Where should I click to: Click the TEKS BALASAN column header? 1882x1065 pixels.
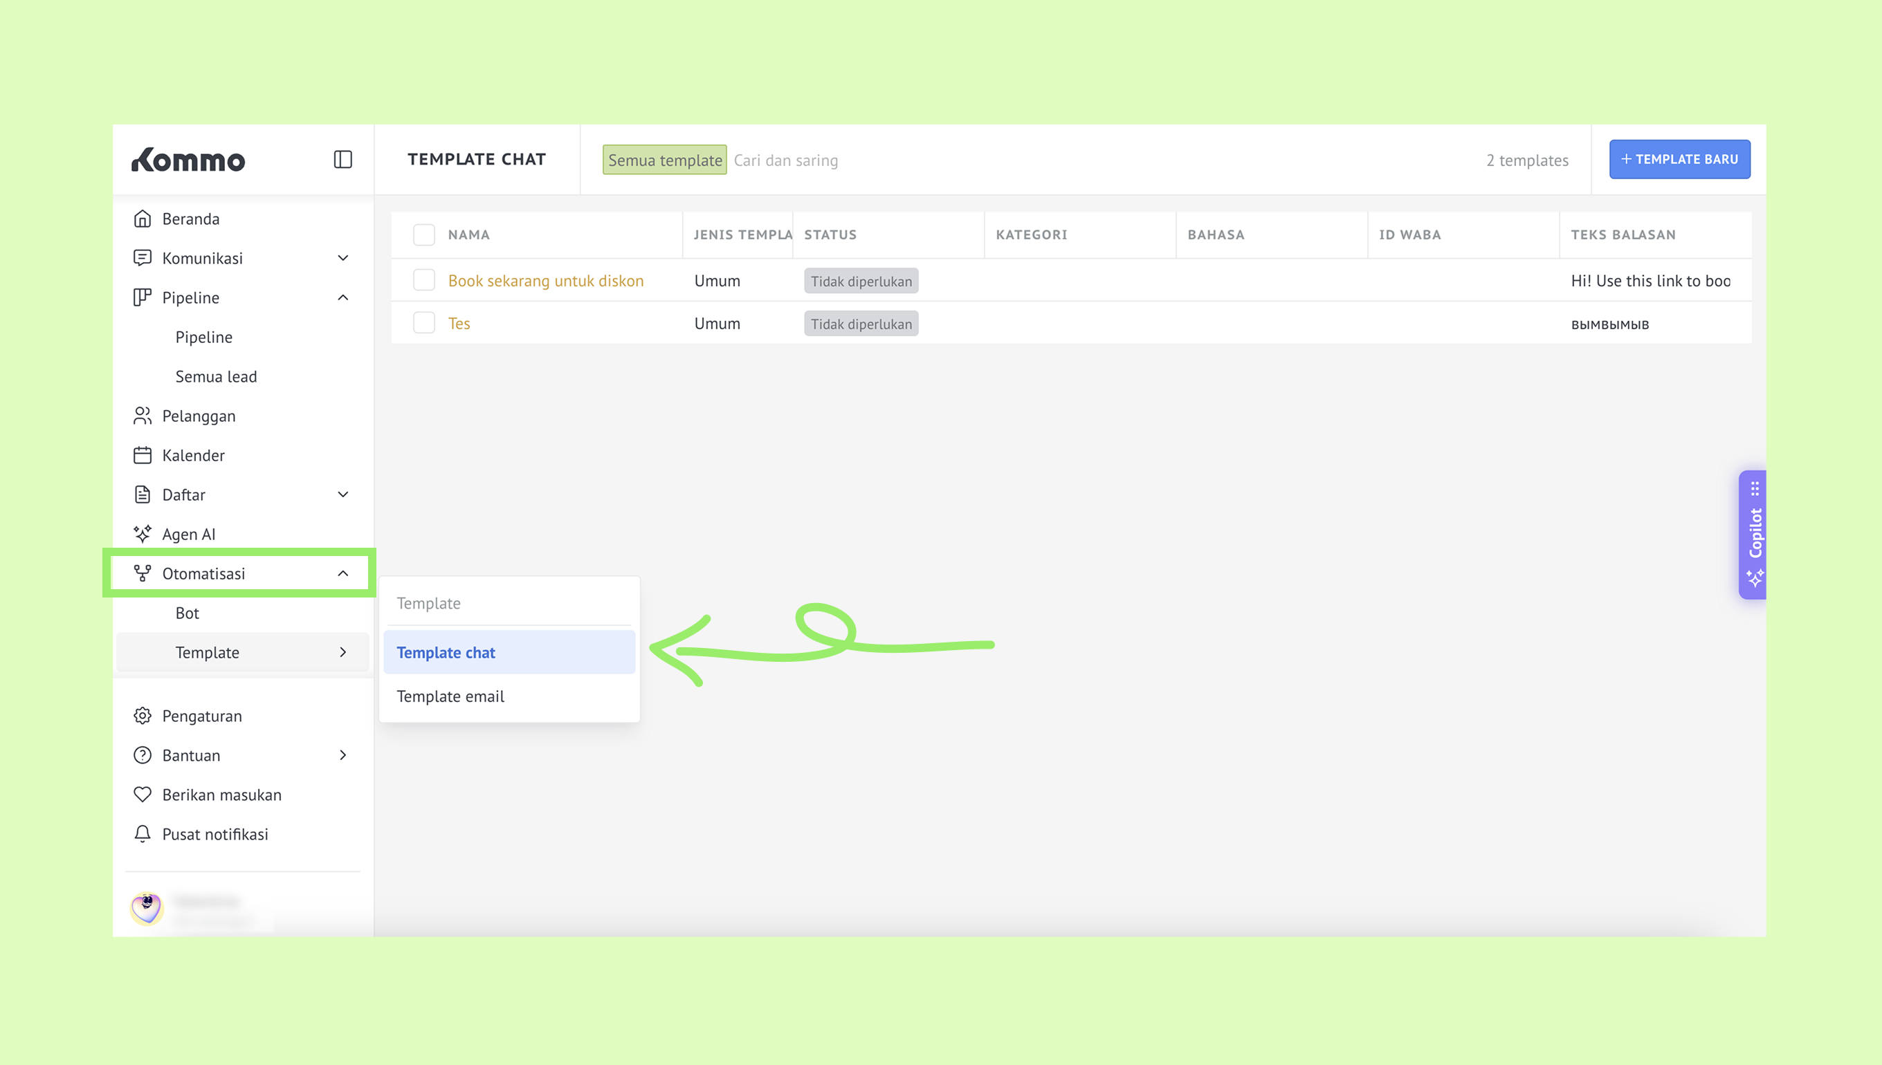pos(1623,235)
